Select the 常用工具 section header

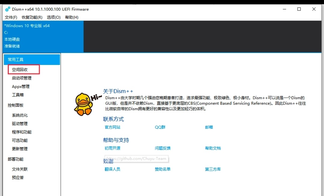click(32, 60)
